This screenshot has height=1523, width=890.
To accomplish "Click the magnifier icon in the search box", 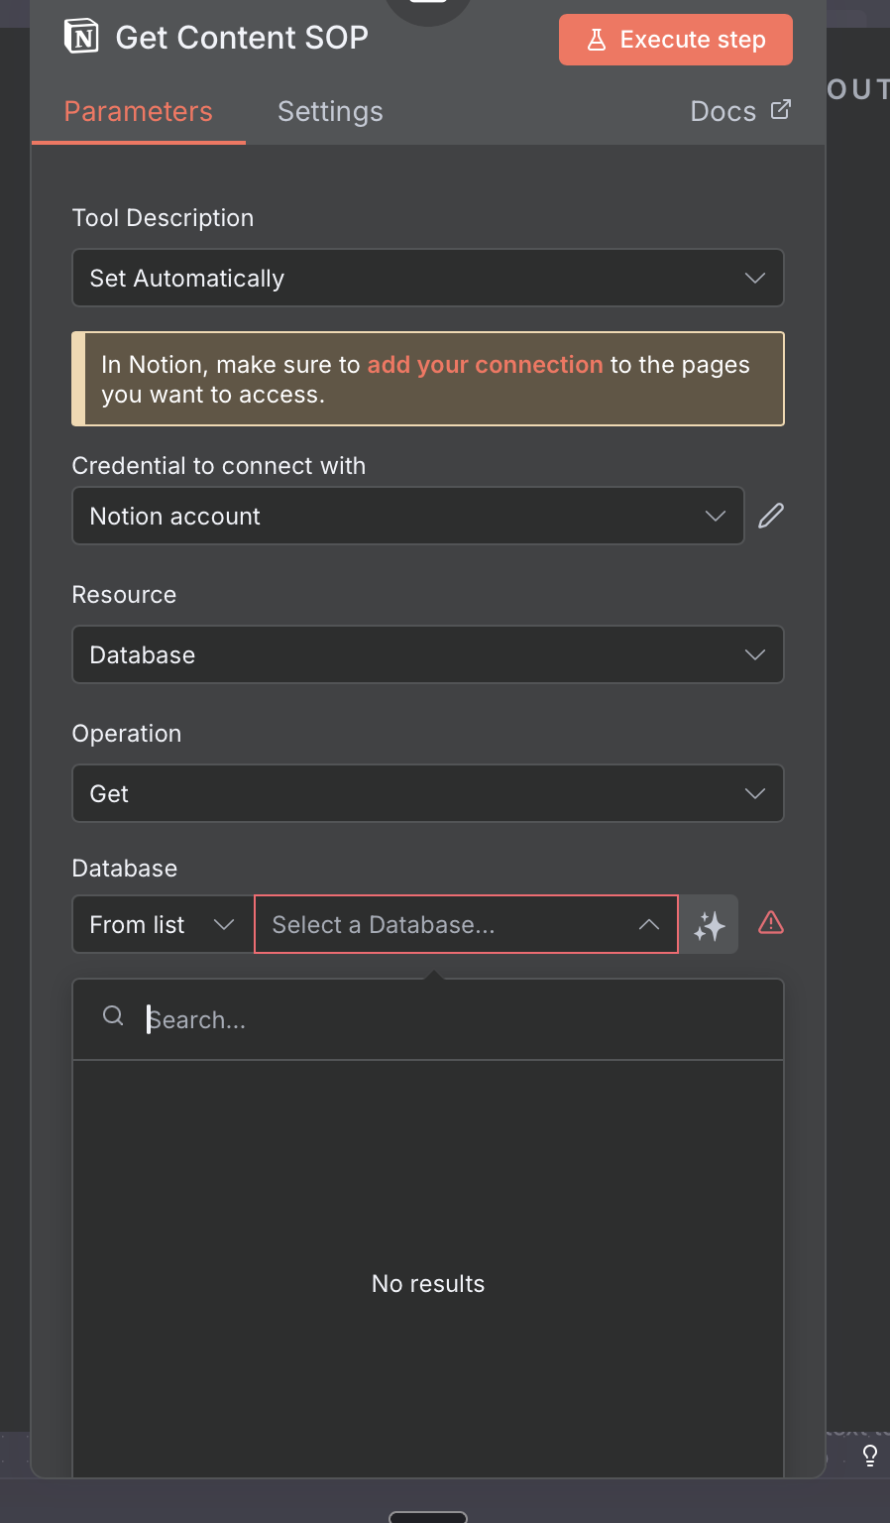I will [x=114, y=1016].
